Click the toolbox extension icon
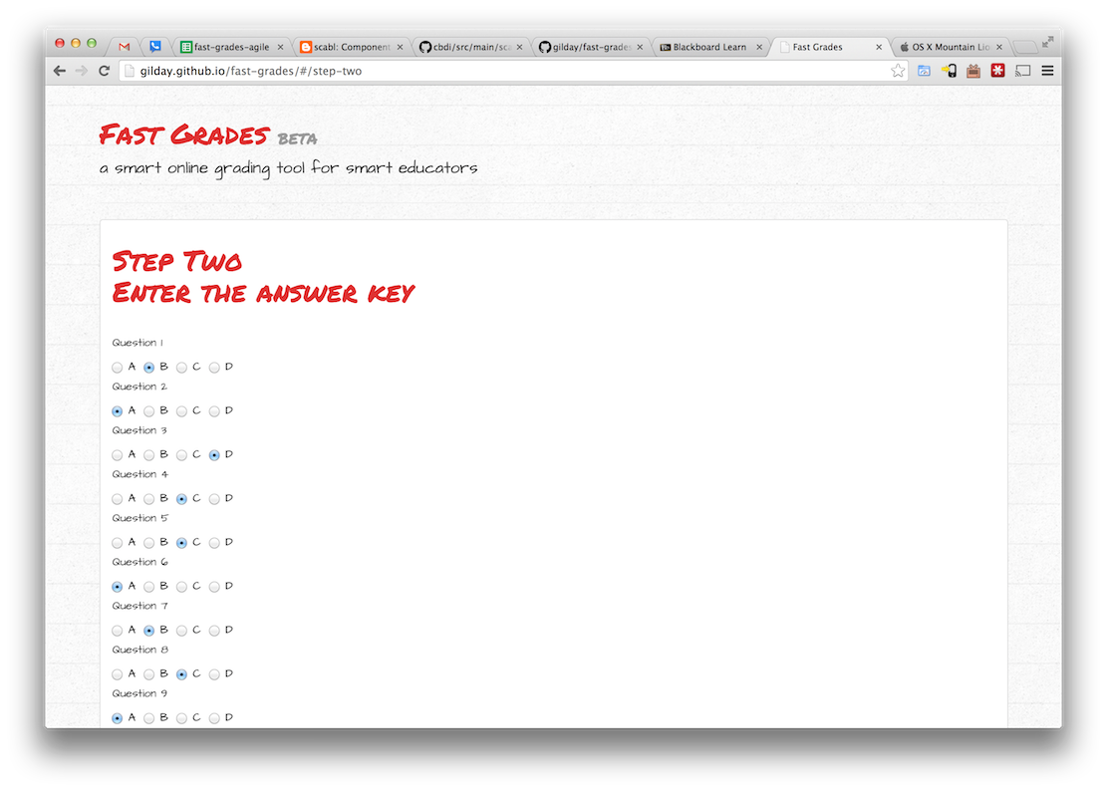The width and height of the screenshot is (1107, 791). (972, 71)
